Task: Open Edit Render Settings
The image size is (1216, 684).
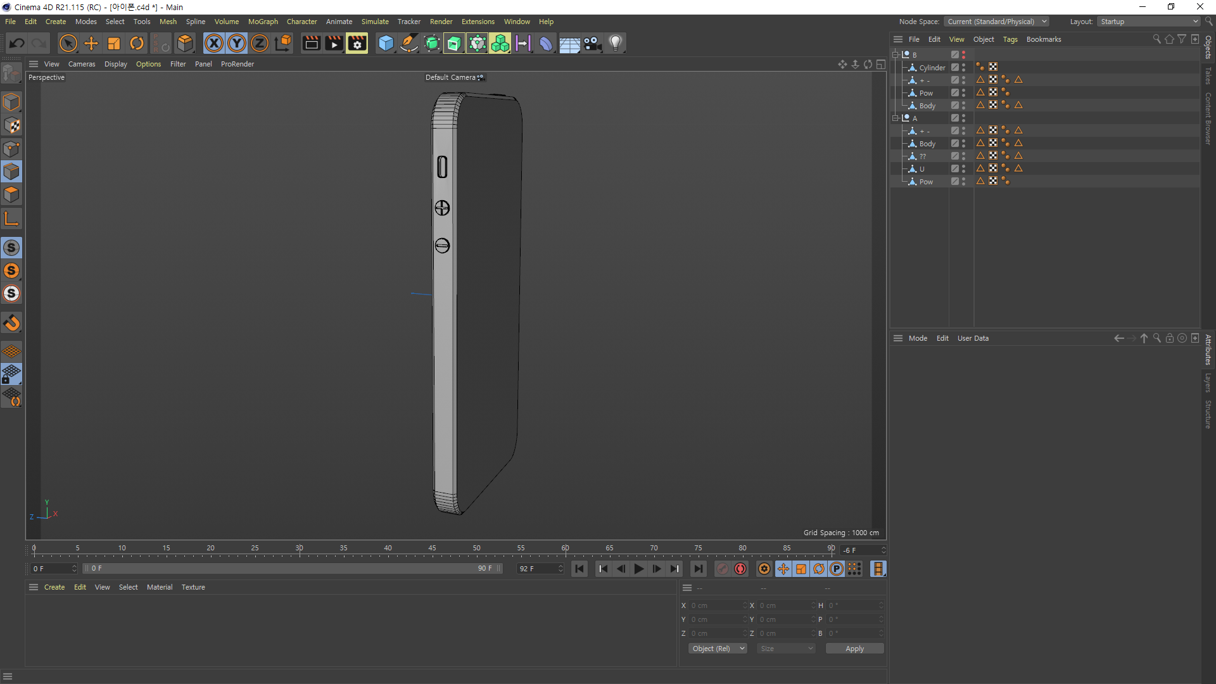Action: tap(357, 43)
